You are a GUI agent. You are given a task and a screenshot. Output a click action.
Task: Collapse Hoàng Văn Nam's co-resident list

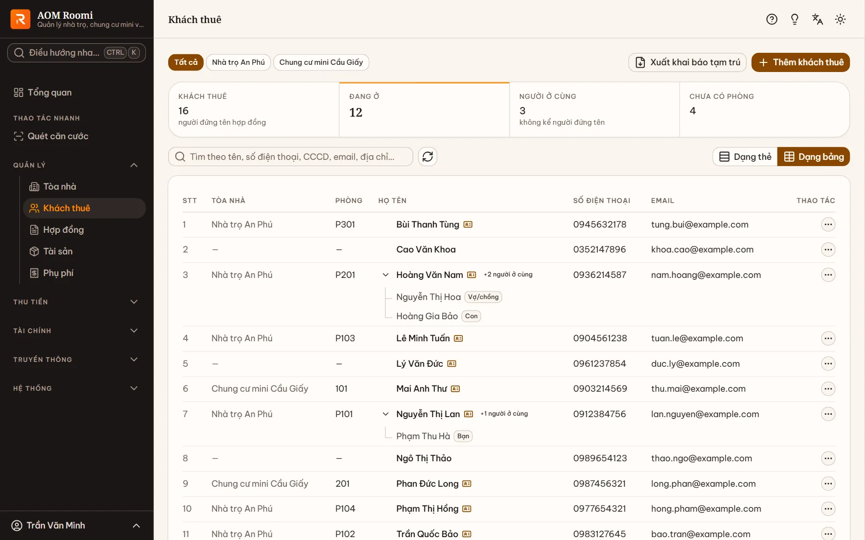385,275
